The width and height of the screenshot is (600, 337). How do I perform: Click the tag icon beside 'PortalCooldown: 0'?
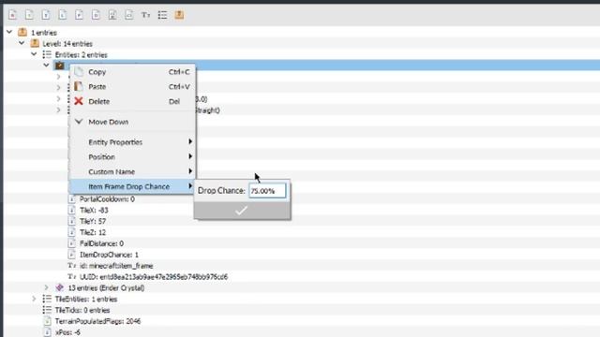tap(71, 198)
